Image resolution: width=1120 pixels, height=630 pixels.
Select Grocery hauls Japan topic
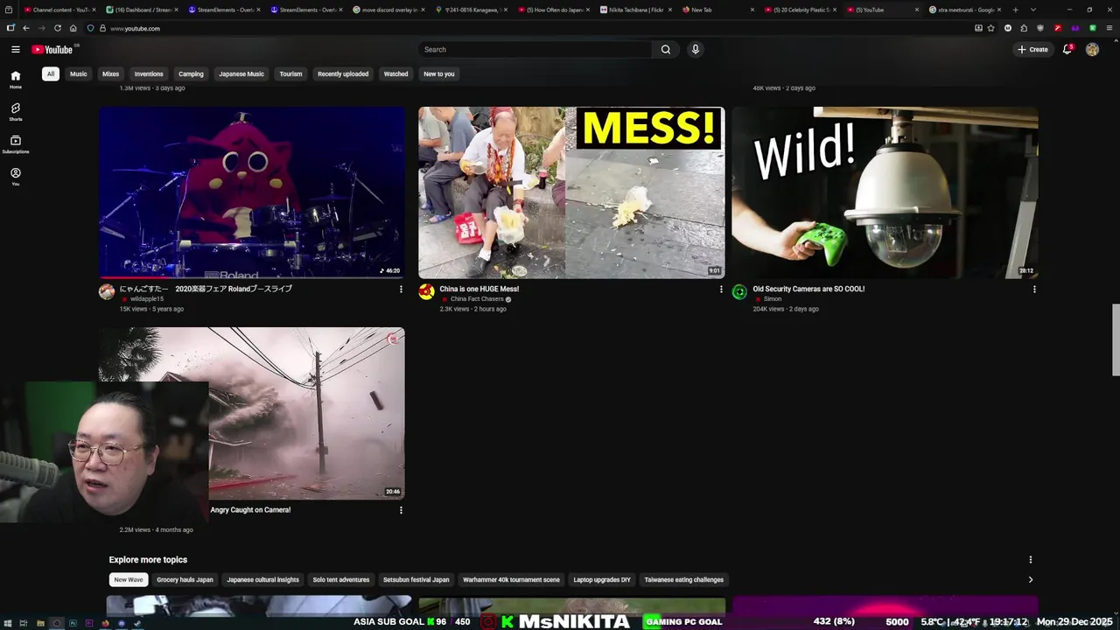pos(185,579)
